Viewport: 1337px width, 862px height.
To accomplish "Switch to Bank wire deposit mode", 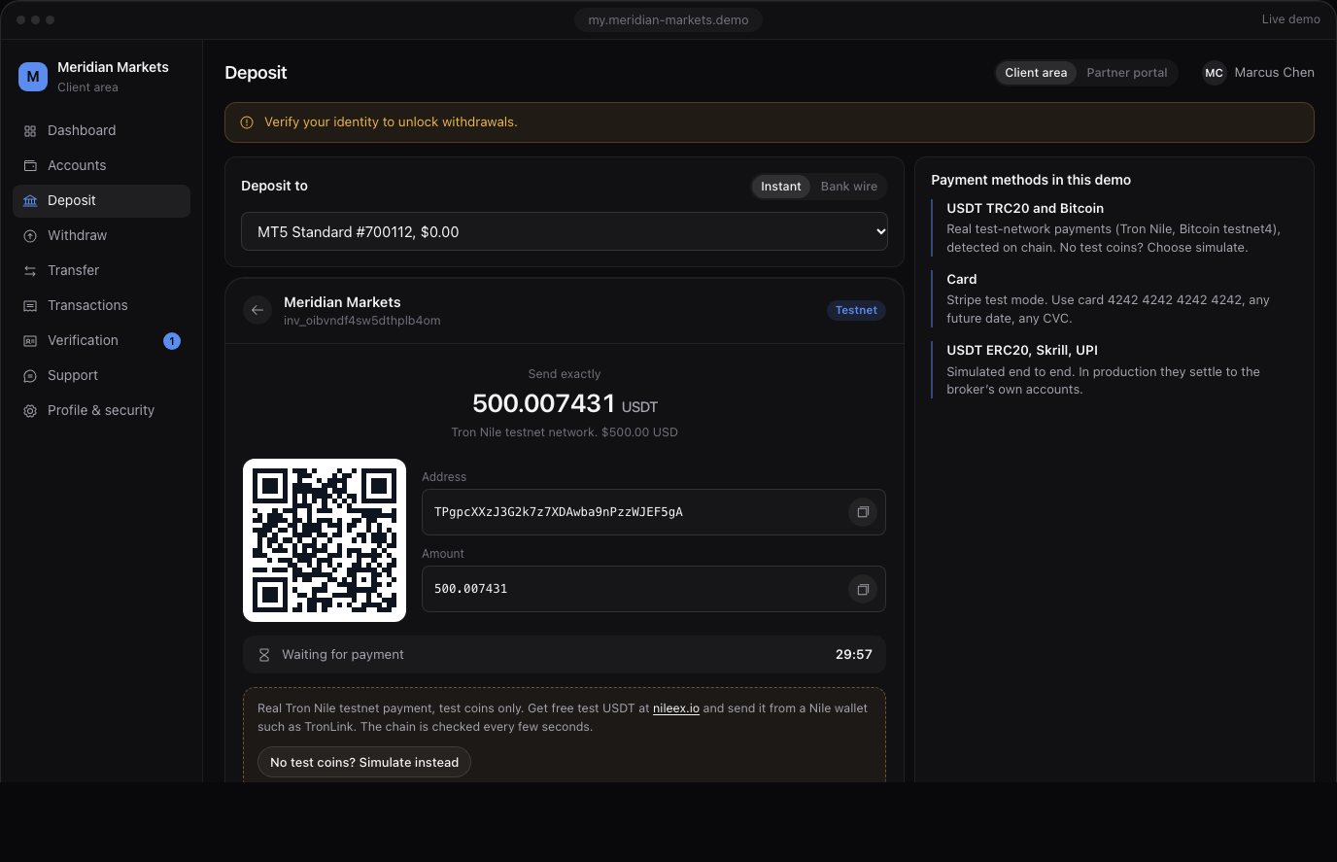I will tap(849, 187).
